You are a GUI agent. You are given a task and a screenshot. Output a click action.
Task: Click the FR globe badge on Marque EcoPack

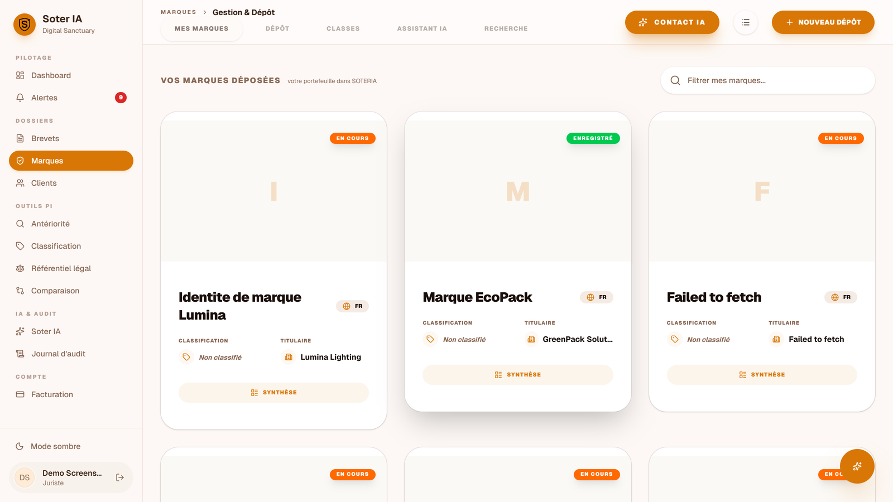coord(597,297)
